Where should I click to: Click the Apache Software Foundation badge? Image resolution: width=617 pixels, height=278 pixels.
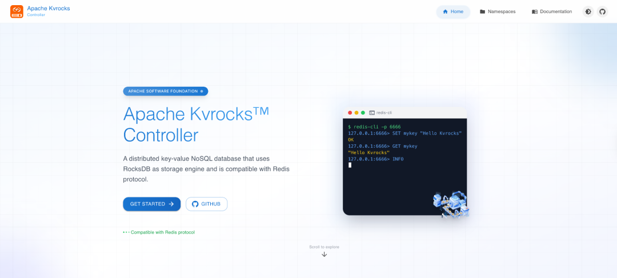pyautogui.click(x=165, y=91)
